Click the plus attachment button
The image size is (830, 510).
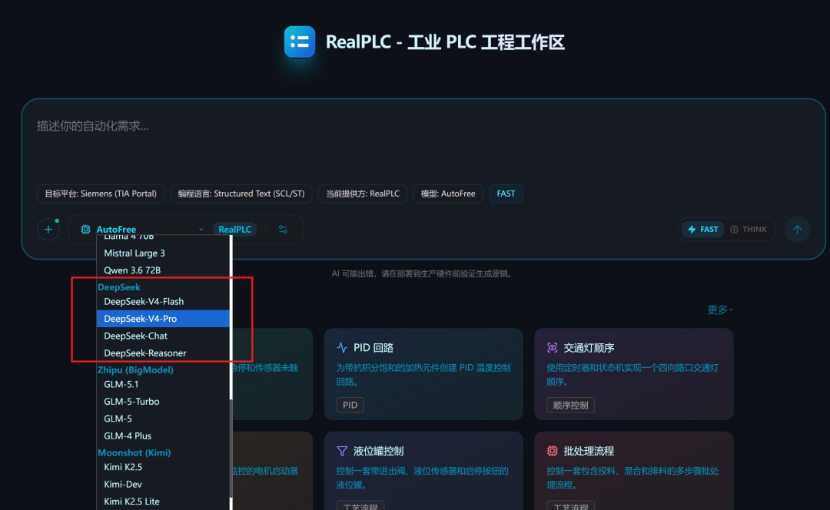coord(48,230)
